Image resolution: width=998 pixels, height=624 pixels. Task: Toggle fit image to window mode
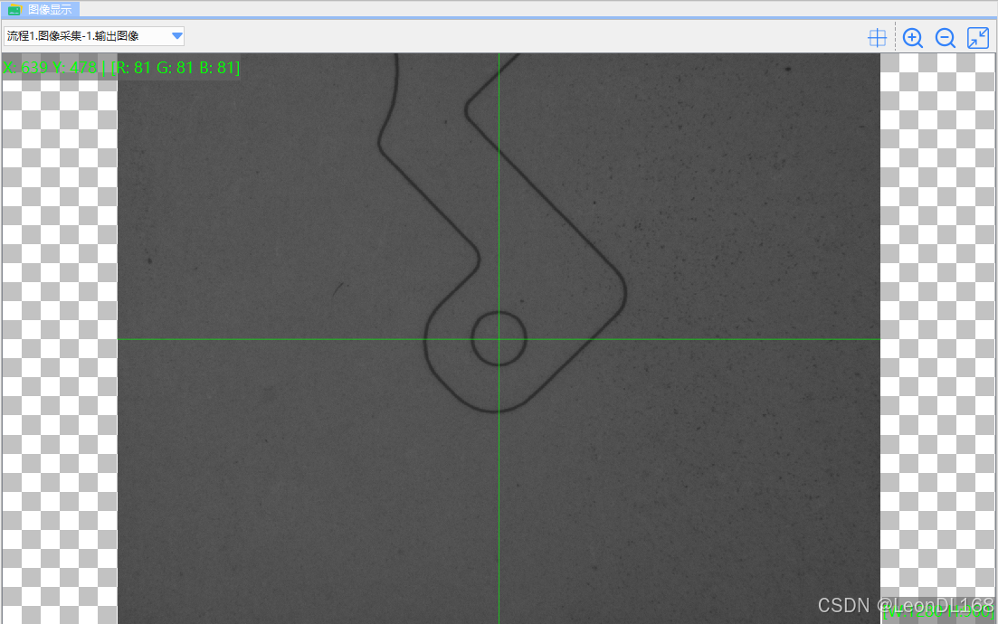(x=976, y=37)
